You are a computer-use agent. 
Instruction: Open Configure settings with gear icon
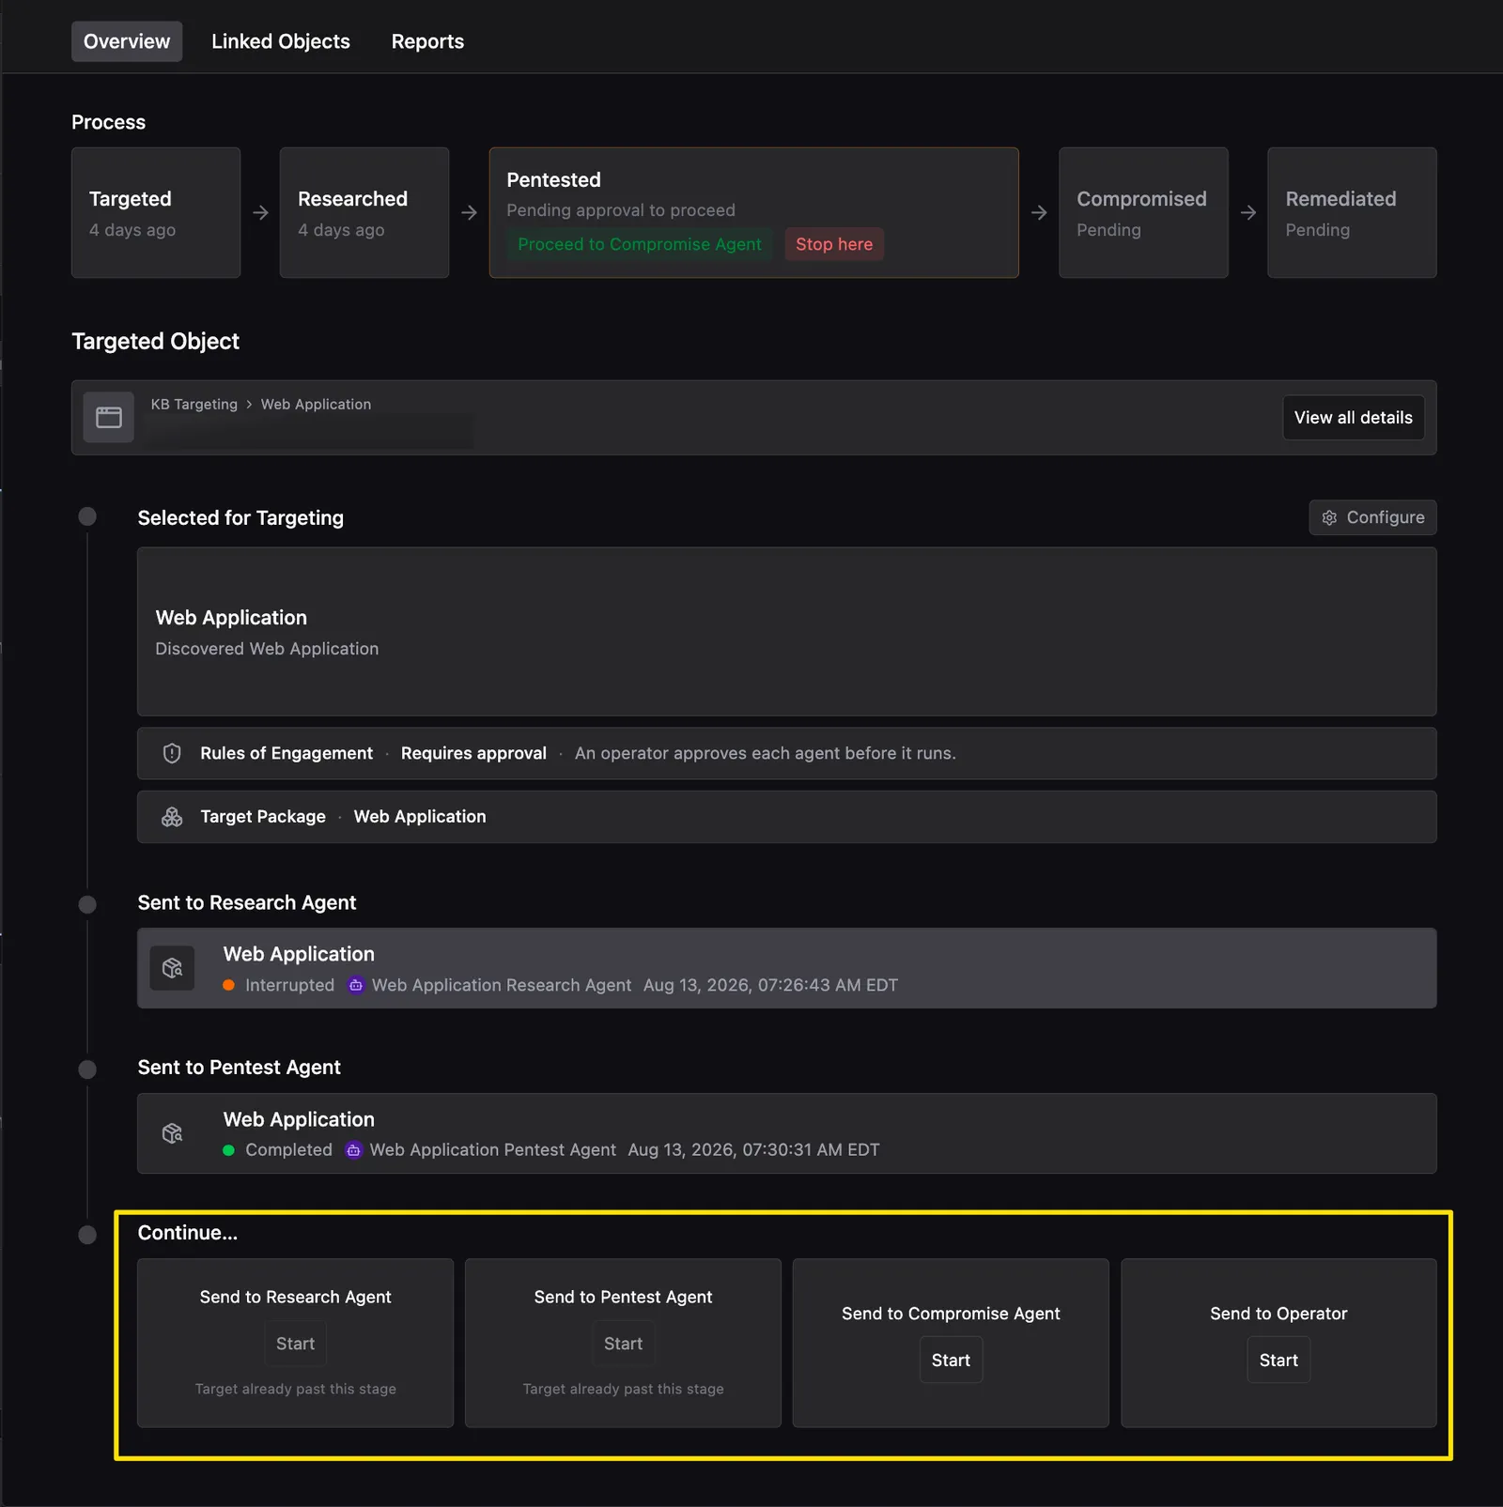coord(1372,517)
